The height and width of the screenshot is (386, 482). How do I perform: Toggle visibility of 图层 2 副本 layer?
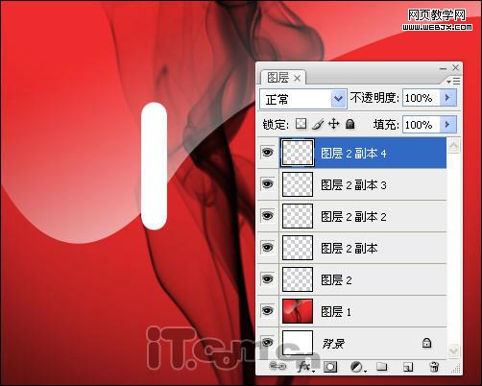coord(268,247)
